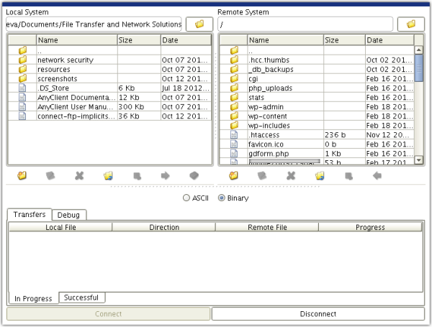This screenshot has height=327, width=432.
Task: Sort local files by the Name column
Action: point(77,40)
